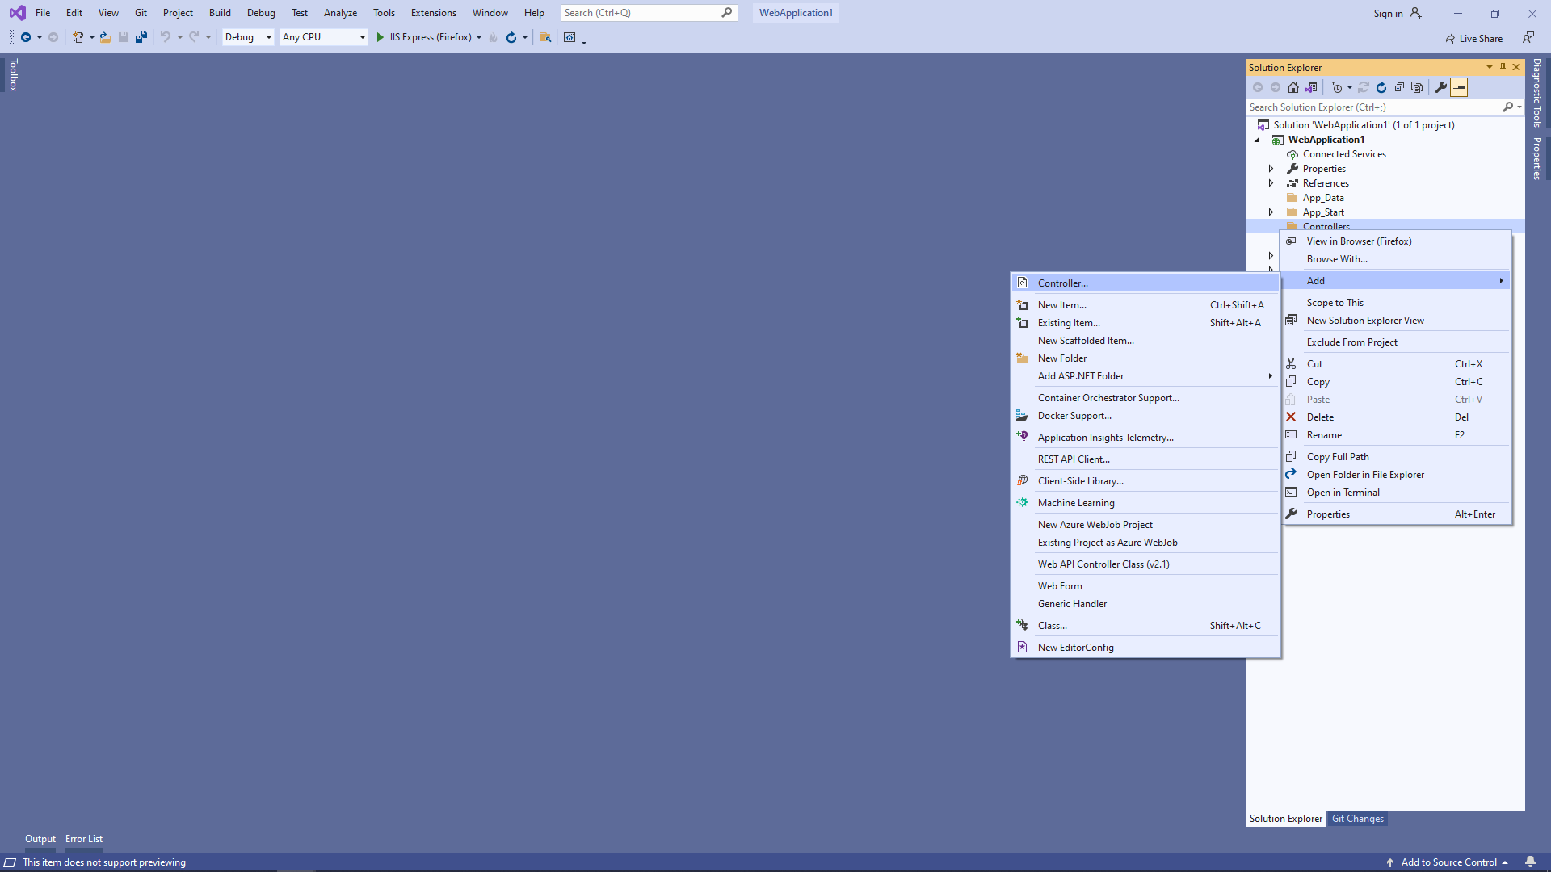
Task: Toggle Preview Selected Items button
Action: tap(1459, 87)
